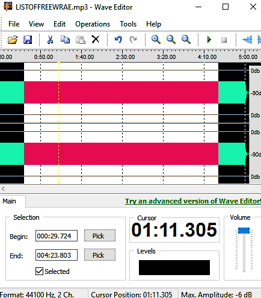The height and width of the screenshot is (298, 261).
Task: Undo the last action via blue arrow
Action: pyautogui.click(x=118, y=39)
